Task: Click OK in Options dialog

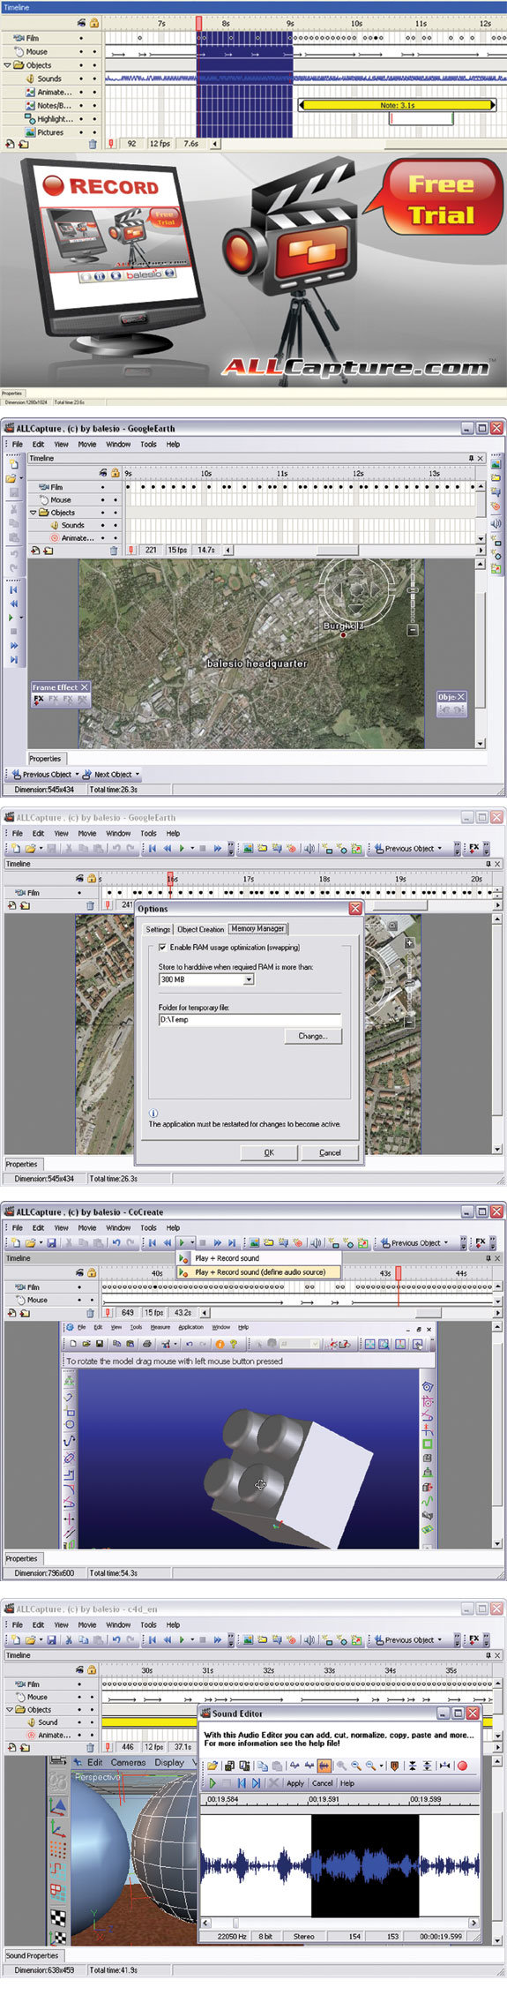Action: coord(269,1152)
